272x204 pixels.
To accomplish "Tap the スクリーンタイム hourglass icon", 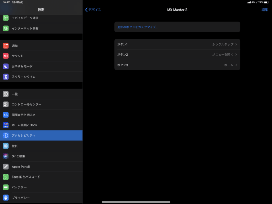I will pyautogui.click(x=6, y=77).
